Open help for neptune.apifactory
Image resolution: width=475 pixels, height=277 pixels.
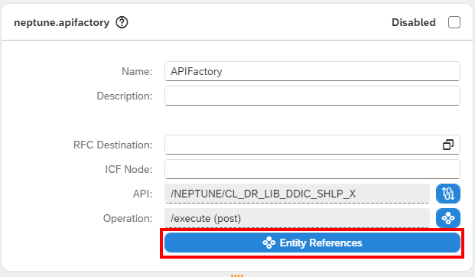click(x=122, y=22)
